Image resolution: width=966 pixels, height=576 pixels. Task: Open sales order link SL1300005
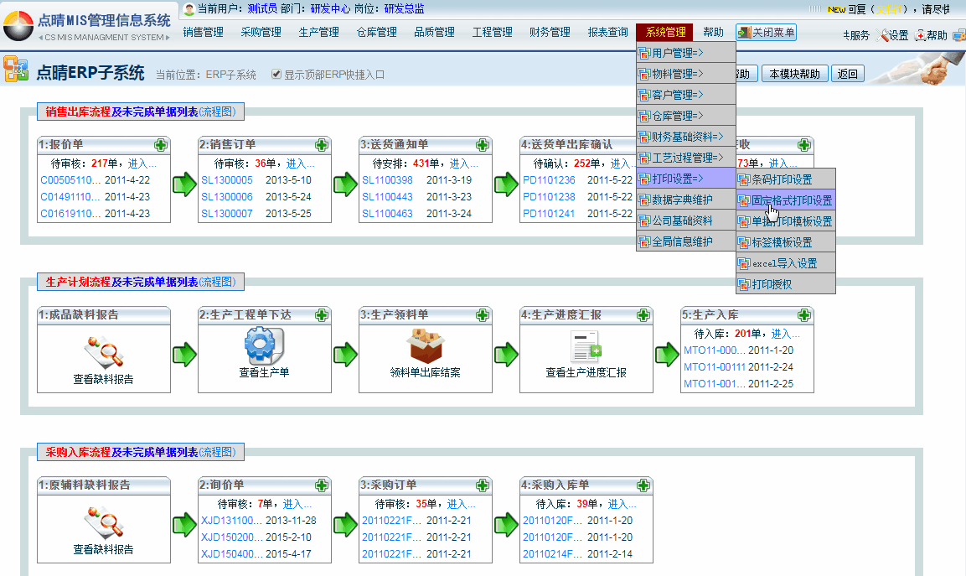tap(227, 180)
